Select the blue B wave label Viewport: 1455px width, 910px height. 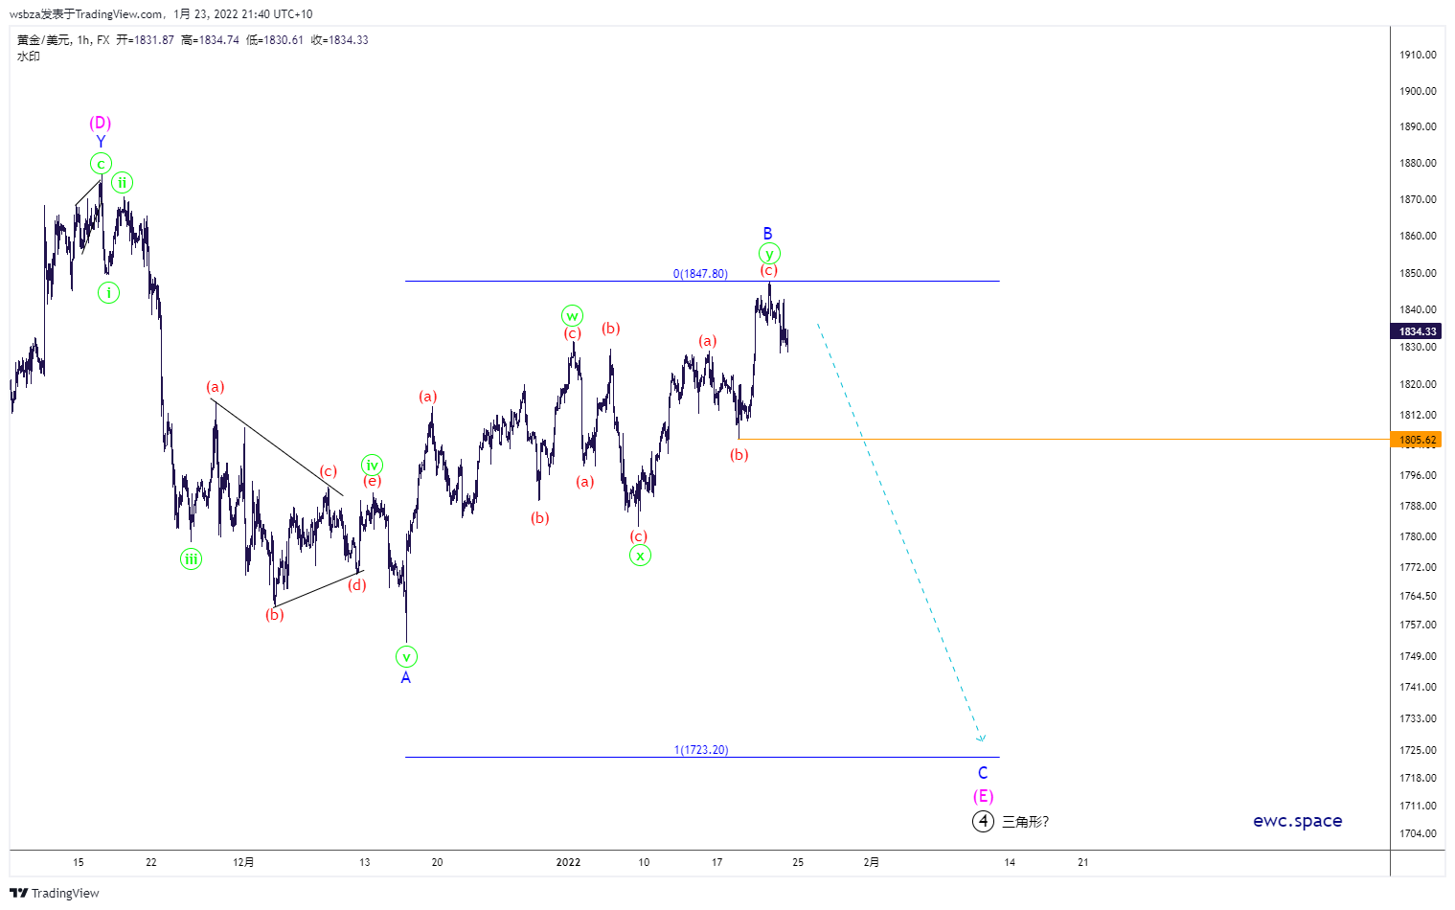point(768,234)
